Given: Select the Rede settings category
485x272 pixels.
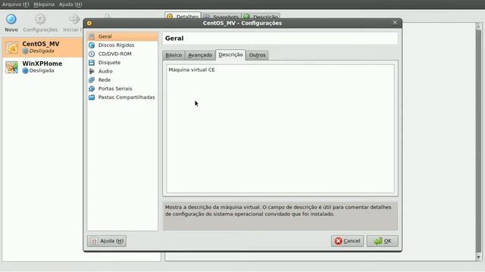Looking at the screenshot, I should 123,80.
